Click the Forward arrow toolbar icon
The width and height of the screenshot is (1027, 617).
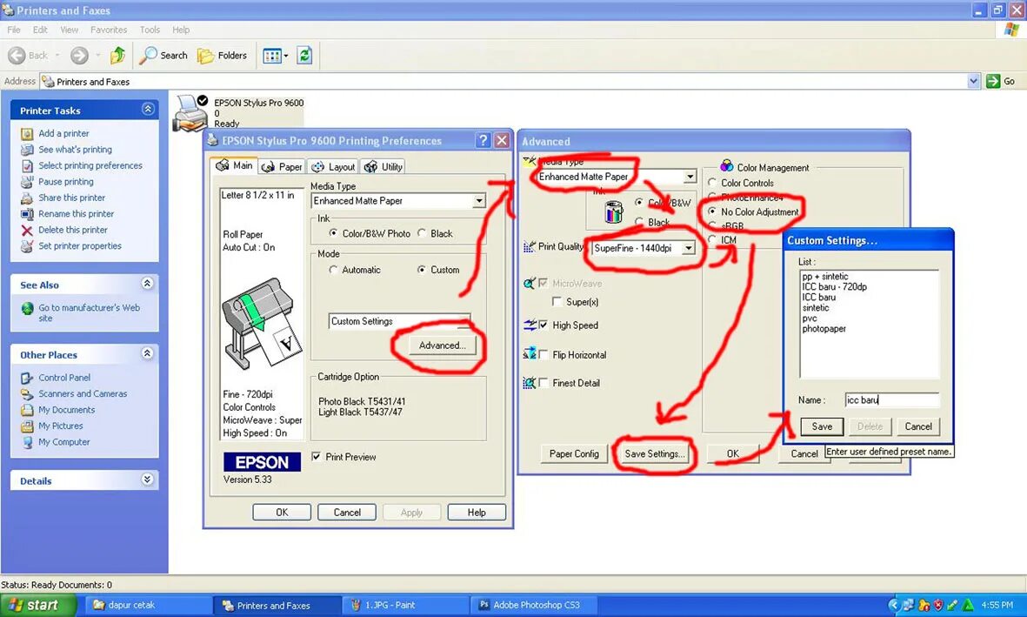(79, 56)
